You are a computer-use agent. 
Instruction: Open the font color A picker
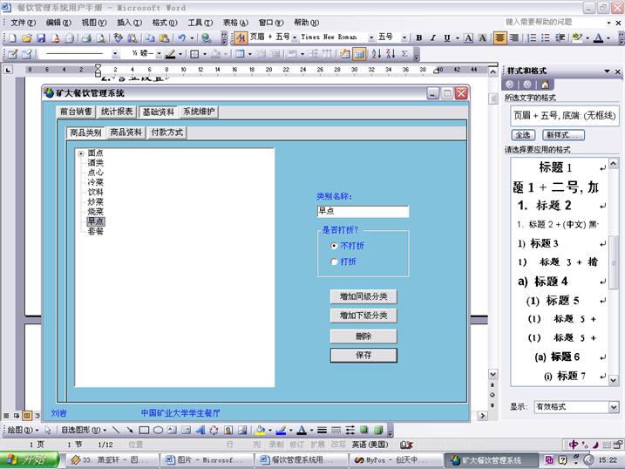click(598, 37)
